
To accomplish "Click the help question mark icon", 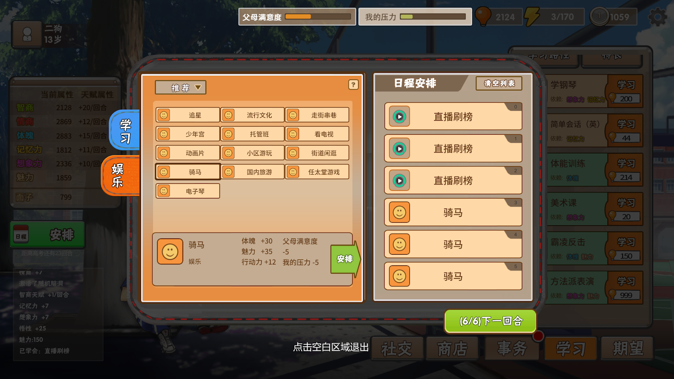I will pos(353,85).
